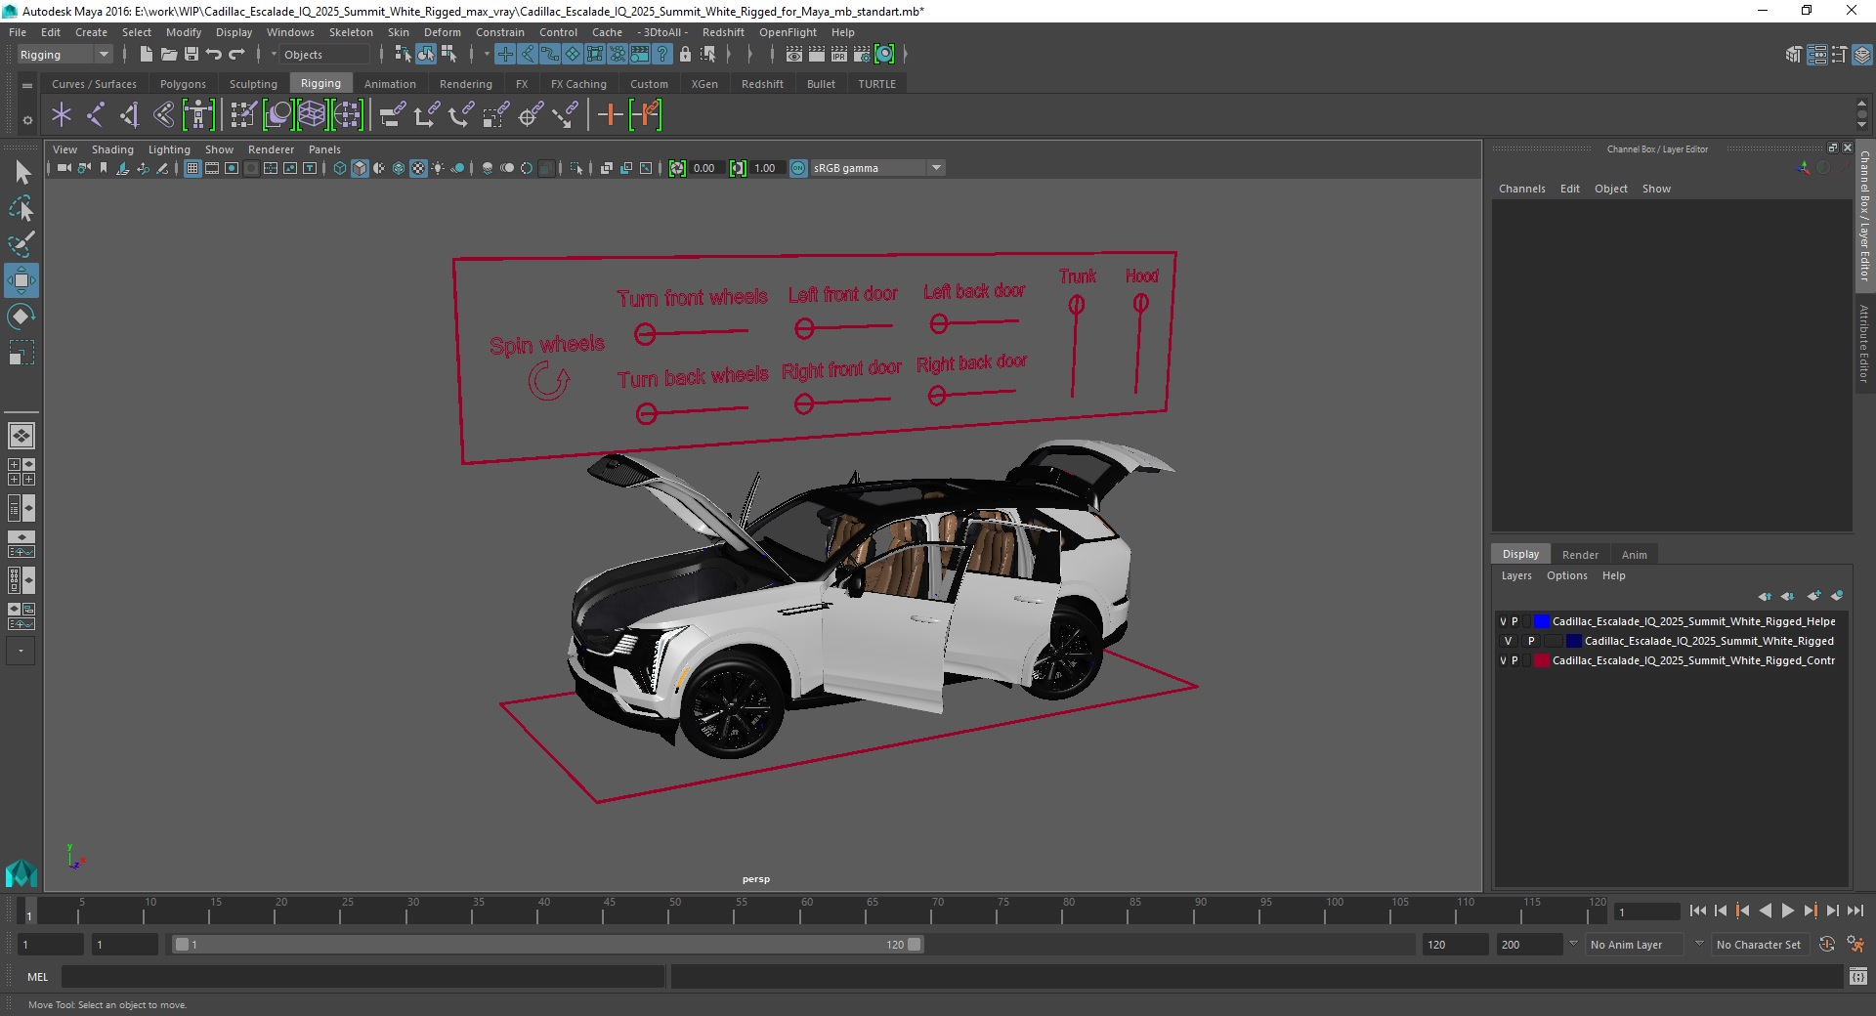The height and width of the screenshot is (1016, 1876).
Task: Toggle Textured display in viewport toolbar
Action: pyautogui.click(x=418, y=168)
